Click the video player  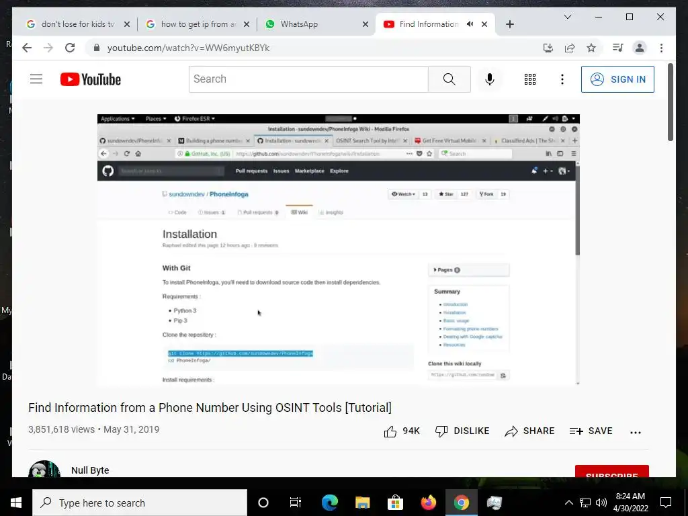(x=339, y=250)
